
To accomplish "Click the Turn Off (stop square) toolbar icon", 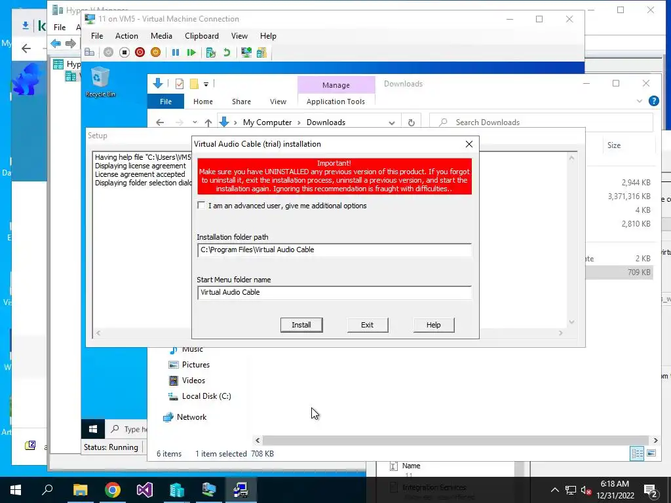I will pyautogui.click(x=124, y=52).
